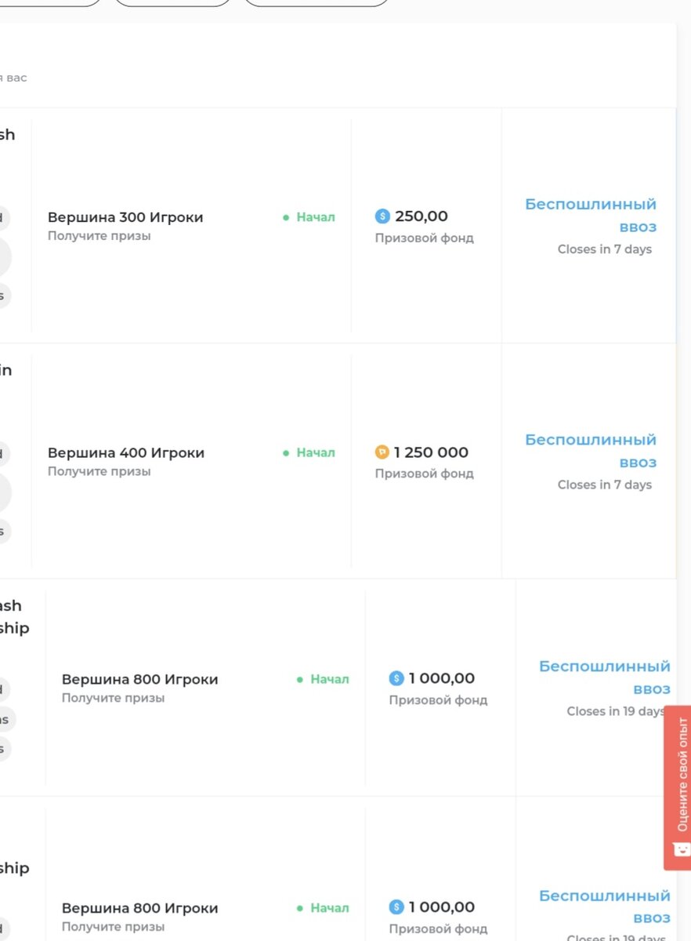
Task: Click "Получите призы" under Вершина 400 Игроки
Action: click(x=99, y=471)
